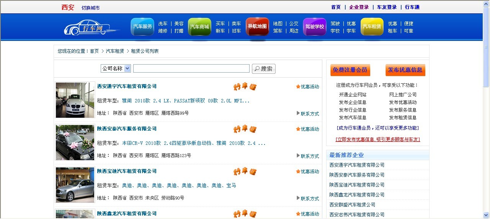
Task: Select 周边 under 导航地图
Action: coord(294,31)
